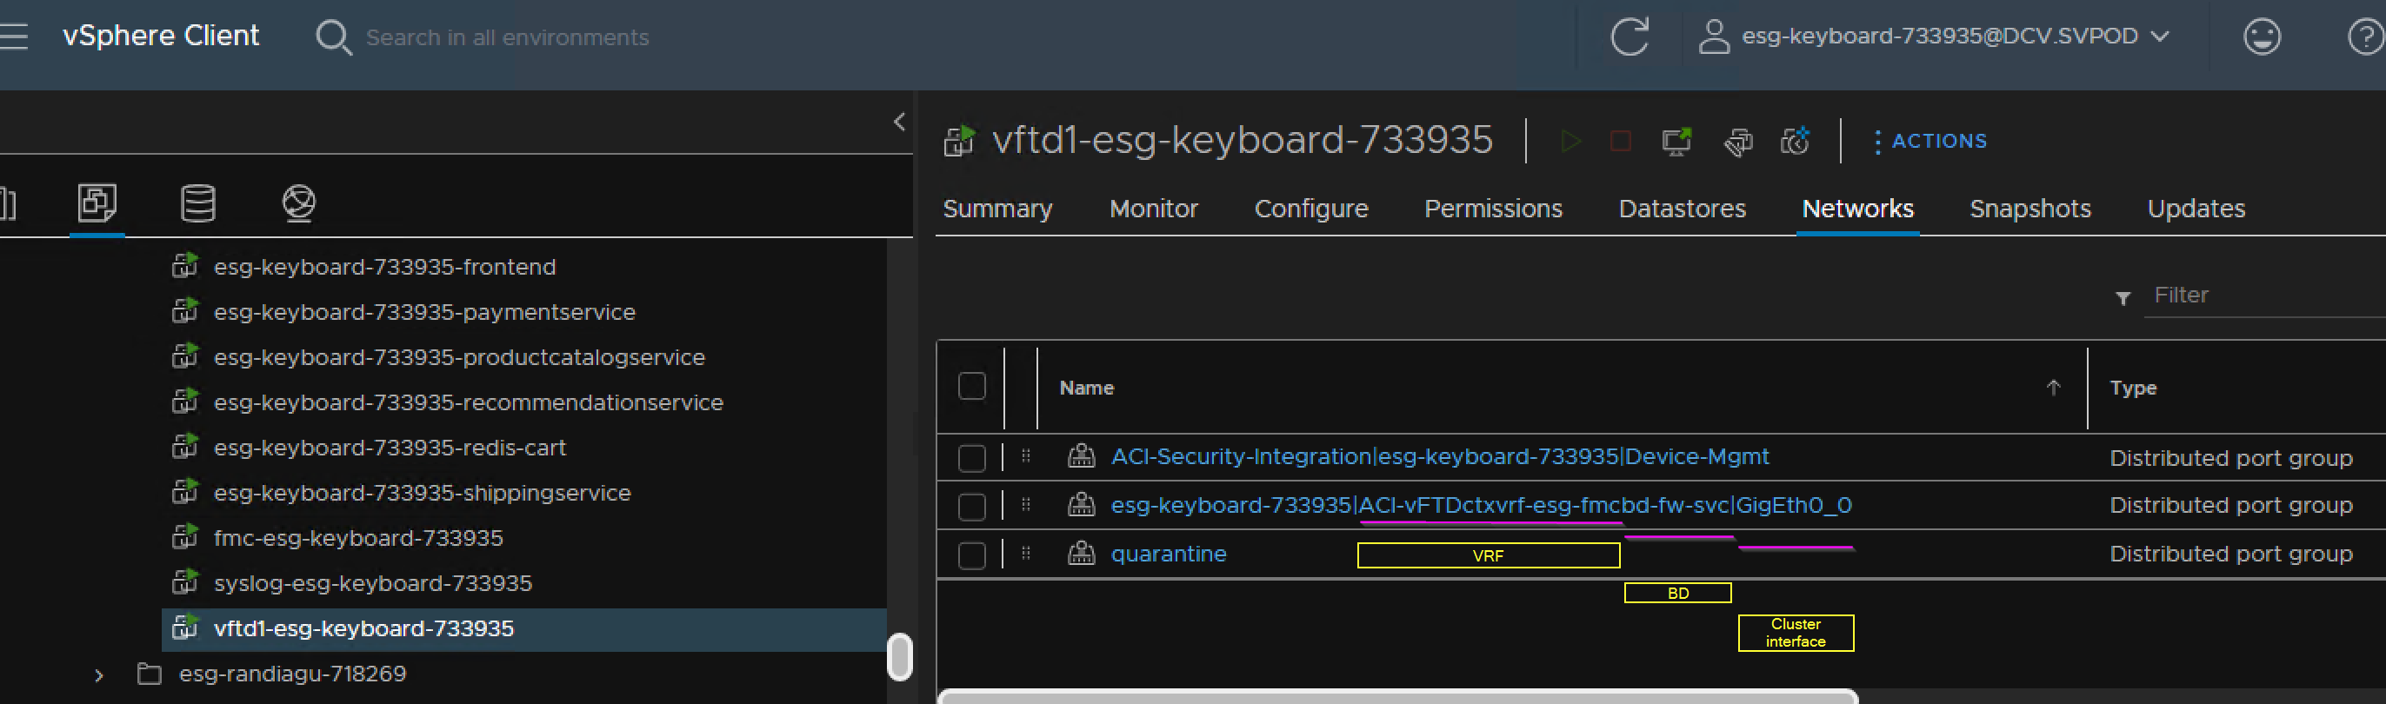Viewport: 2386px width, 704px height.
Task: Select esg-keyboard-733935-shippingservice VM
Action: click(422, 493)
